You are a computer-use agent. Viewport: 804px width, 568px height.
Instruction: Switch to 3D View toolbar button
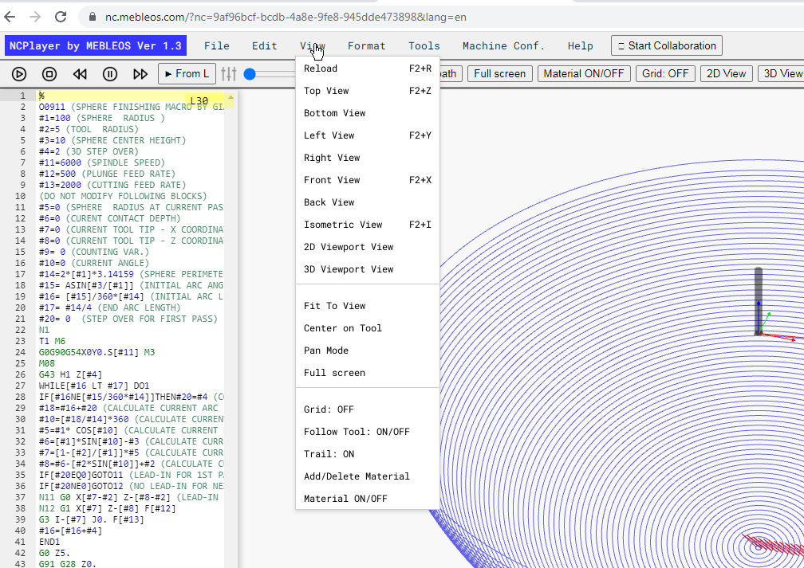(782, 74)
